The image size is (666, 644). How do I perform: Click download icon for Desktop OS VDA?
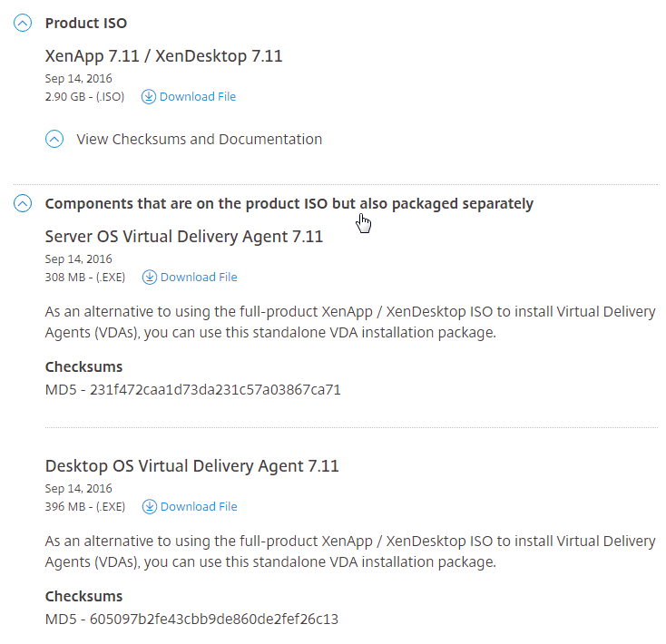[149, 506]
